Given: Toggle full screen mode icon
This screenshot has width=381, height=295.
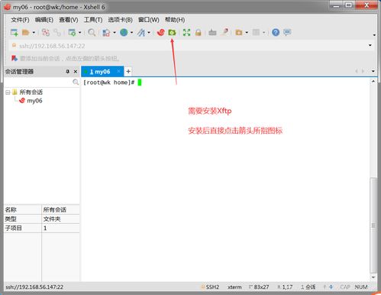Looking at the screenshot, I should pyautogui.click(x=186, y=32).
